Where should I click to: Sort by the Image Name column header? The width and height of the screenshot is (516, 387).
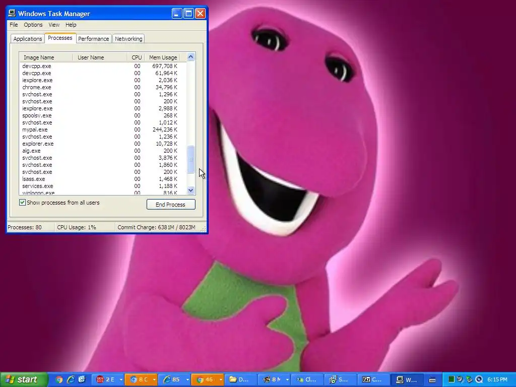tap(46, 57)
